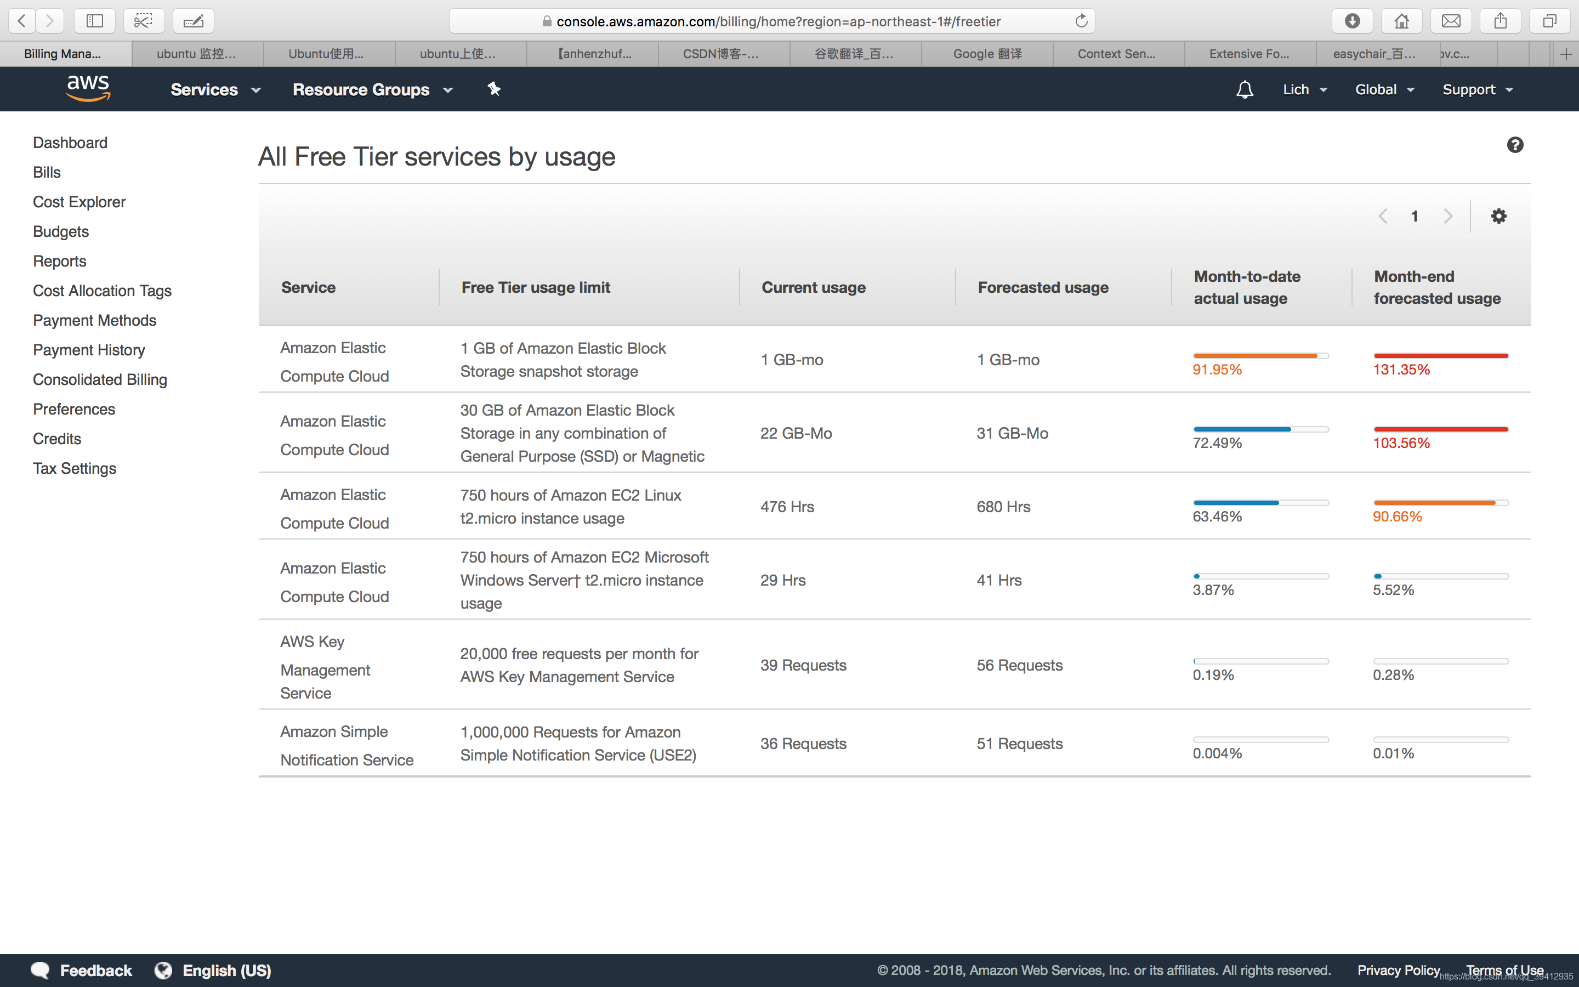Open the Resource Groups dropdown
This screenshot has width=1579, height=987.
[x=373, y=89]
